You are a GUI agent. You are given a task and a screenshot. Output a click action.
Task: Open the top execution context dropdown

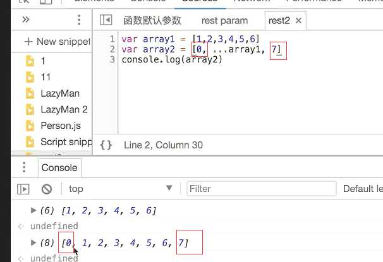tap(121, 189)
